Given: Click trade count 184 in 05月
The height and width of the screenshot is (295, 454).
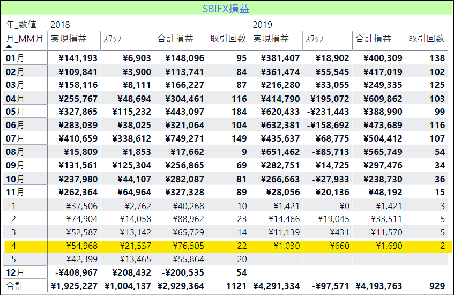Looking at the screenshot, I should coord(239,112).
